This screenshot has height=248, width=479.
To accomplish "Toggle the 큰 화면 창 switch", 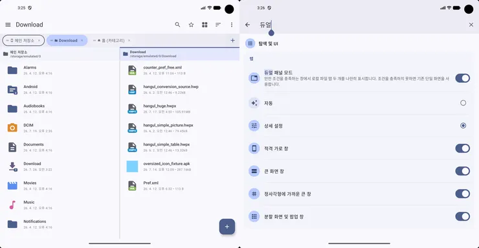I will [x=463, y=171].
